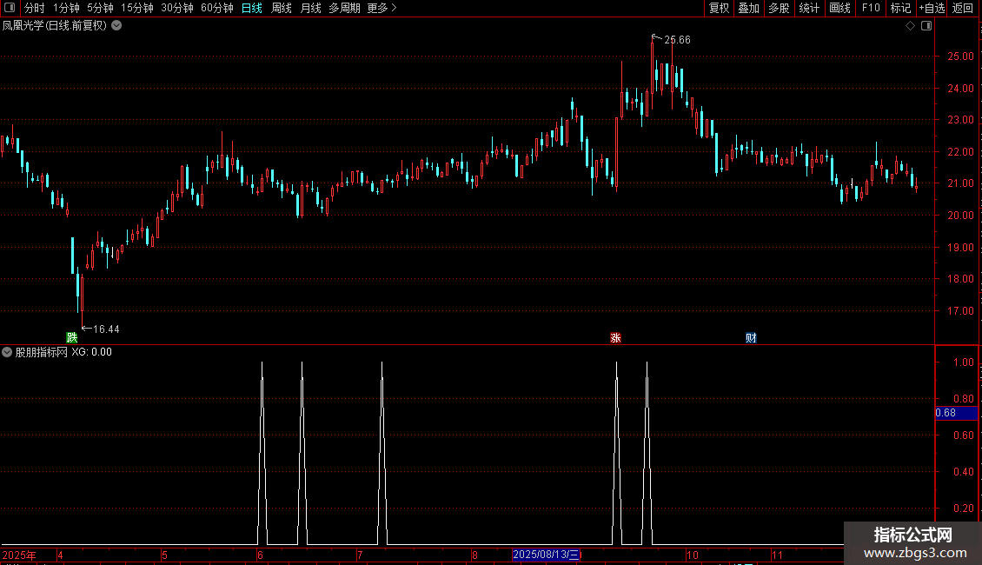Image resolution: width=982 pixels, height=565 pixels.
Task: Add stock via +自选 button
Action: click(x=932, y=8)
